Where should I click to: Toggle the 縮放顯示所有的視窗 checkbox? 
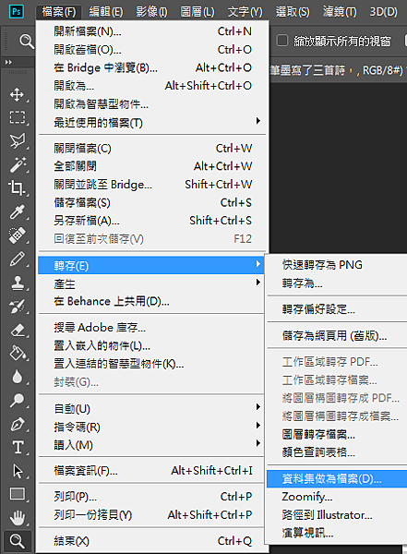pyautogui.click(x=281, y=41)
